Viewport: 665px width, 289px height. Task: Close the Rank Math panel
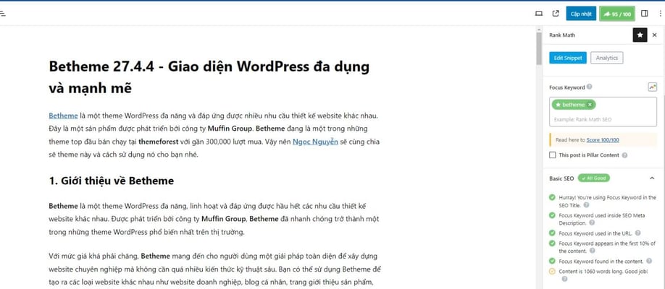tap(654, 35)
